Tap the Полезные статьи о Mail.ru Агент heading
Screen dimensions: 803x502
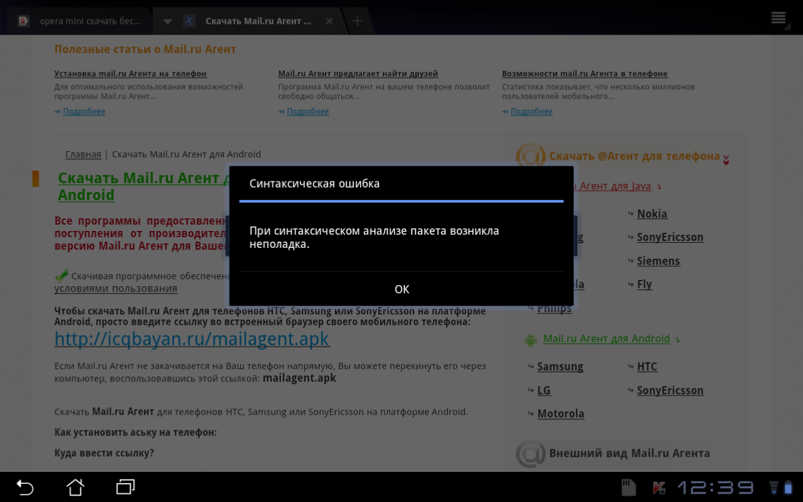tap(145, 50)
